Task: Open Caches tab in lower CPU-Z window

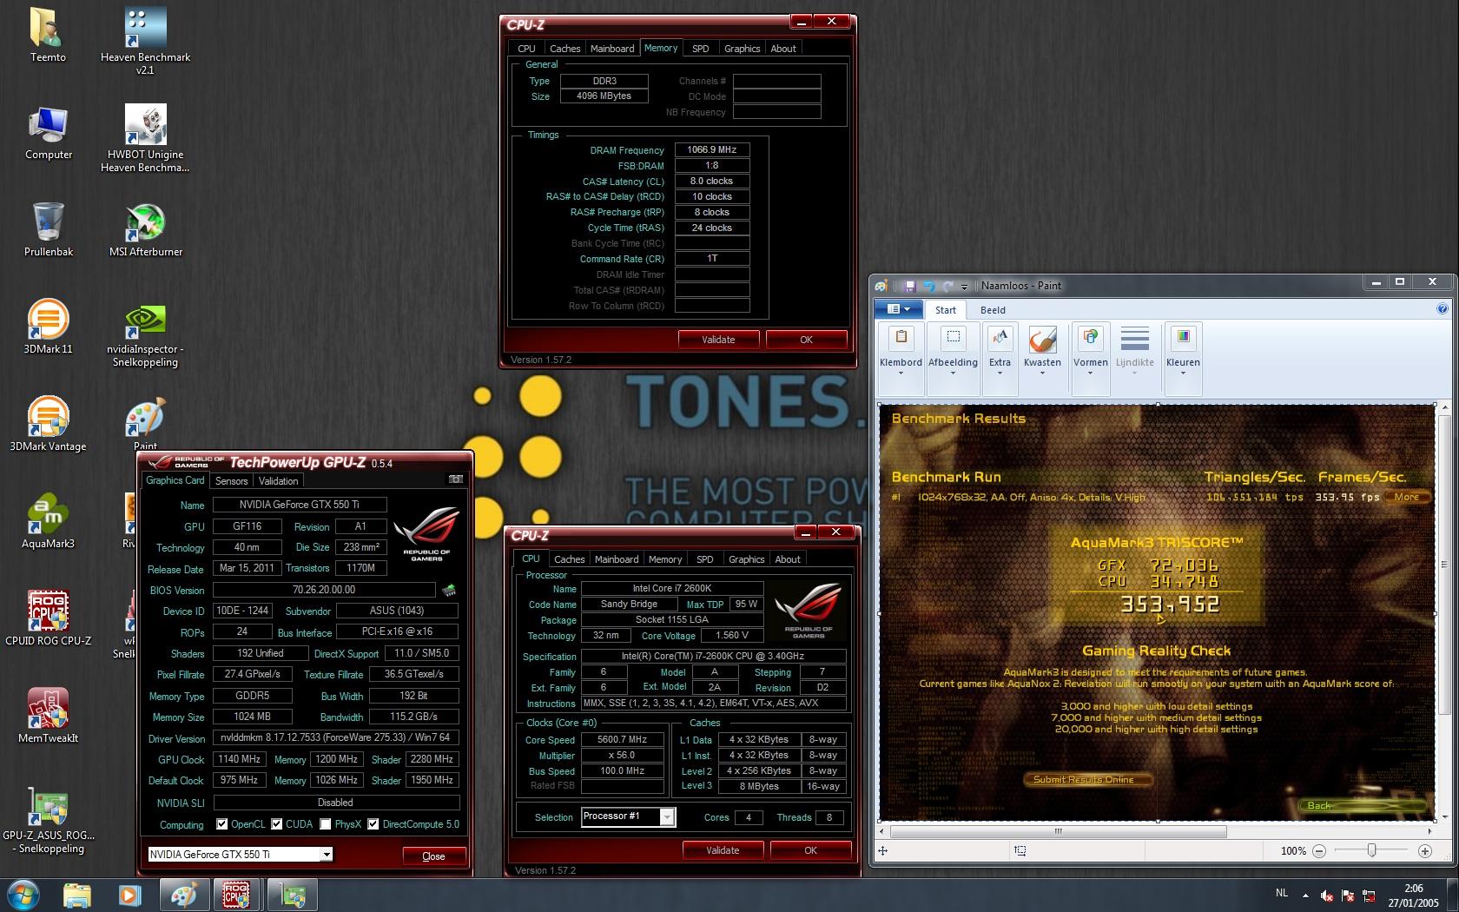Action: (x=570, y=559)
